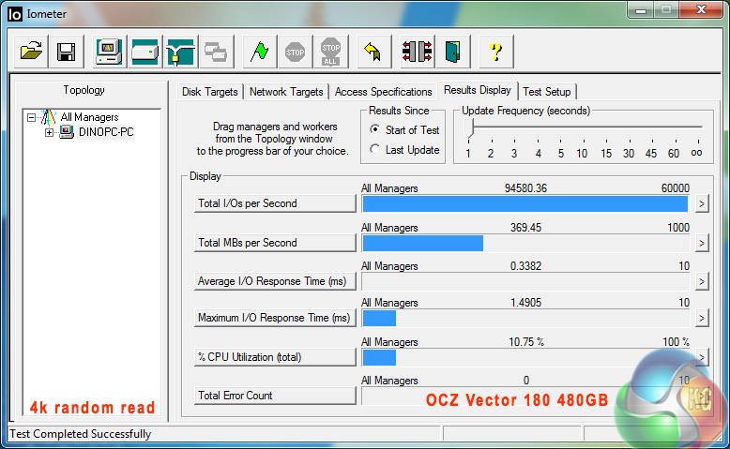Close the Iometer window

701,10
